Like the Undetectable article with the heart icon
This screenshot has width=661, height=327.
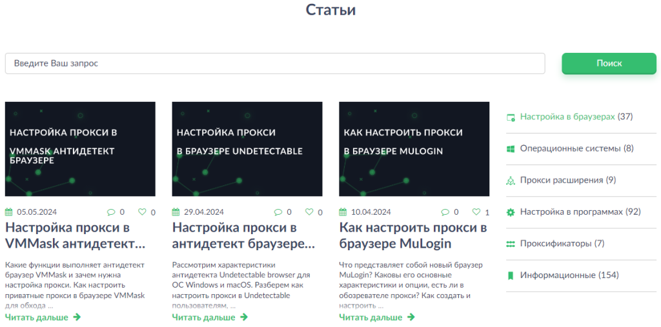click(309, 212)
